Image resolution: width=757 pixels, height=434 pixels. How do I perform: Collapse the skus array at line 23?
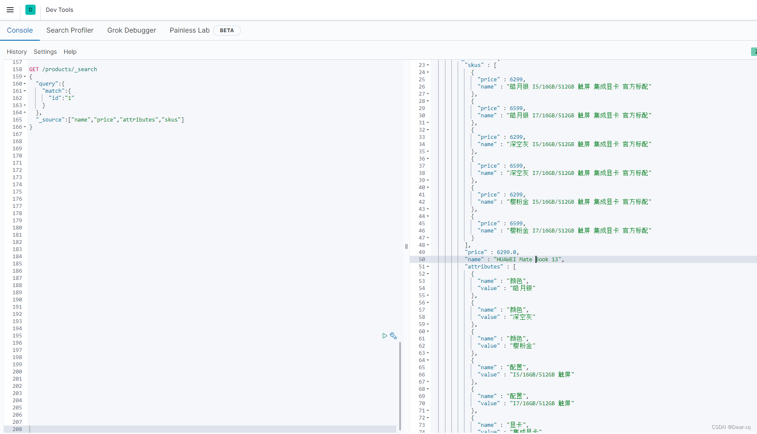pos(428,65)
